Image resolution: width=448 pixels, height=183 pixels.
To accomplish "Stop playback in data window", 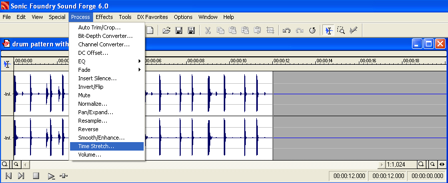I will [x=36, y=176].
